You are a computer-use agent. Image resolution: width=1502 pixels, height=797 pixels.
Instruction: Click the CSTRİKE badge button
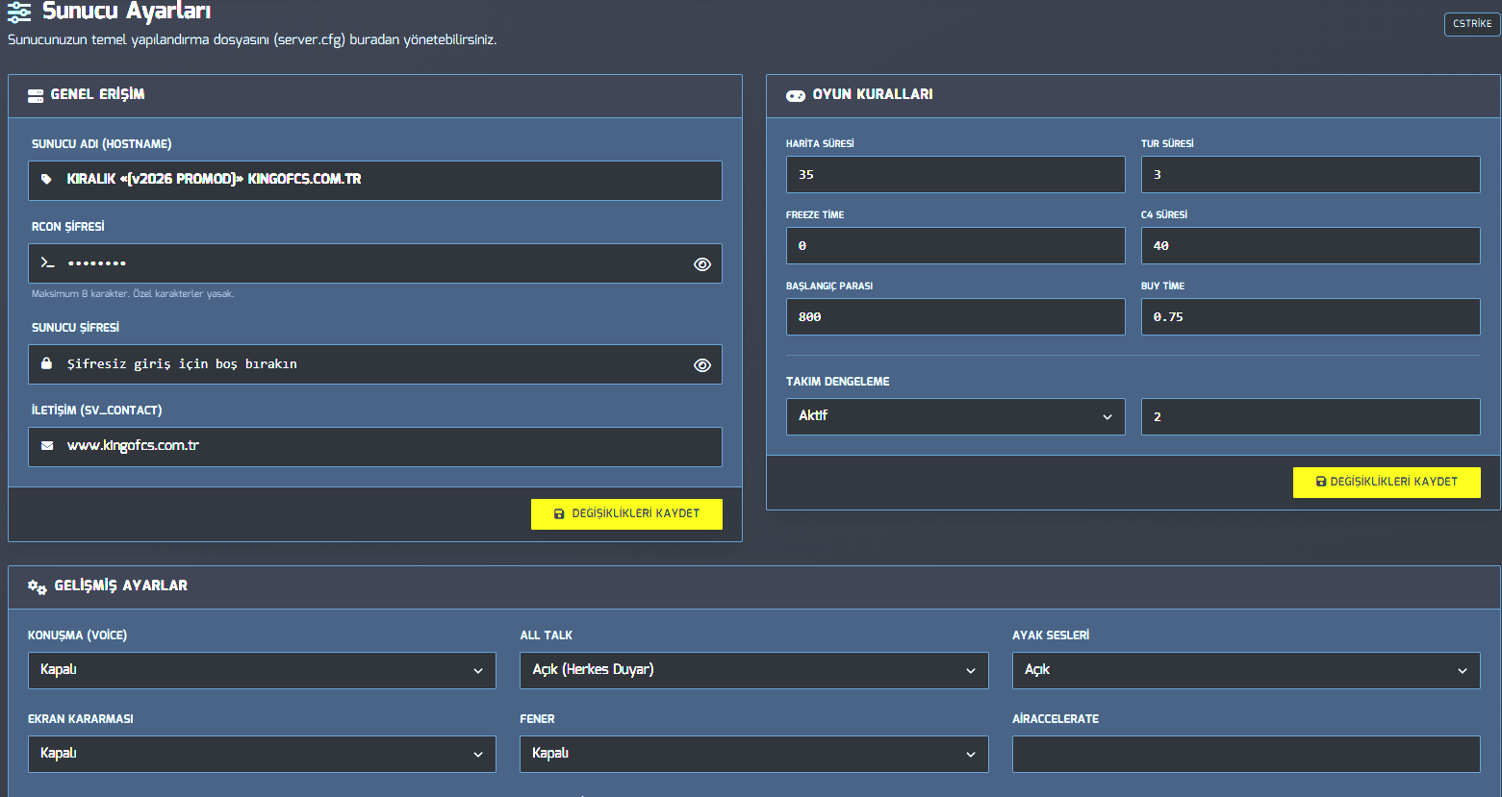point(1472,24)
